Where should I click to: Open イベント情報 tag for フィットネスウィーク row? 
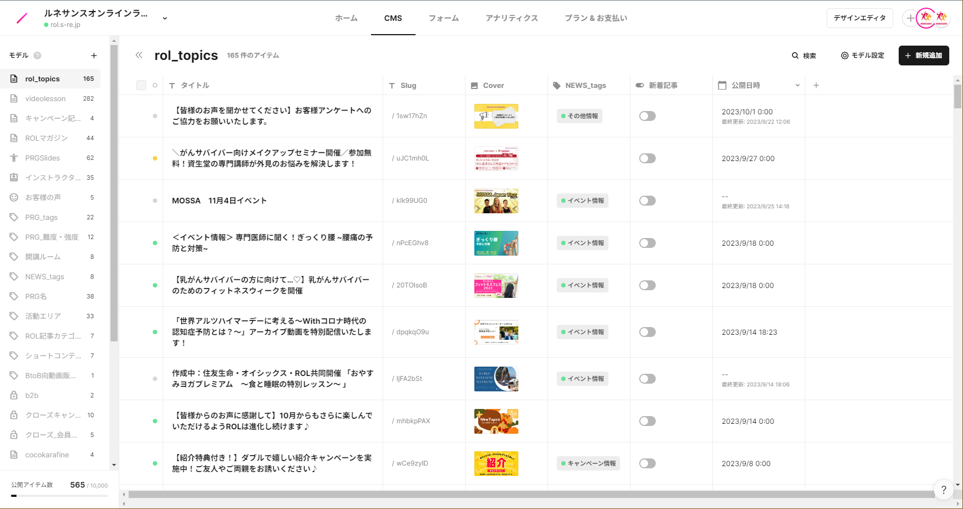pyautogui.click(x=583, y=285)
